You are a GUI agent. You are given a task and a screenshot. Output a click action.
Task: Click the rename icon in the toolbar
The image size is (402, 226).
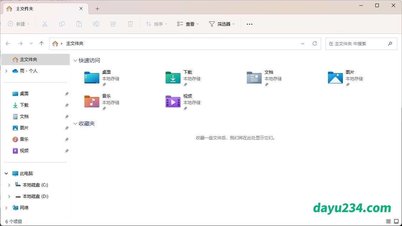click(x=96, y=24)
